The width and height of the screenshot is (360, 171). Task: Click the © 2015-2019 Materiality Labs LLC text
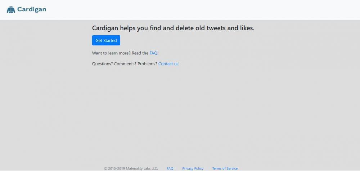click(131, 168)
